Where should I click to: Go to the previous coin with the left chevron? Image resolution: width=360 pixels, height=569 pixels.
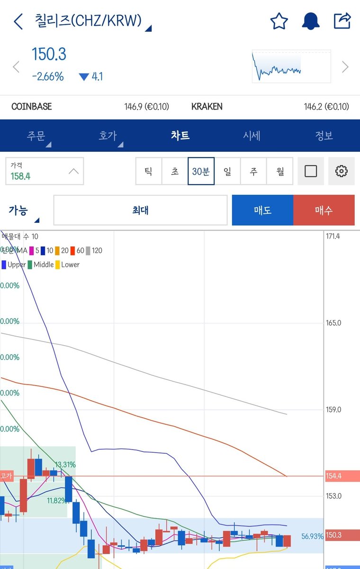coord(16,67)
